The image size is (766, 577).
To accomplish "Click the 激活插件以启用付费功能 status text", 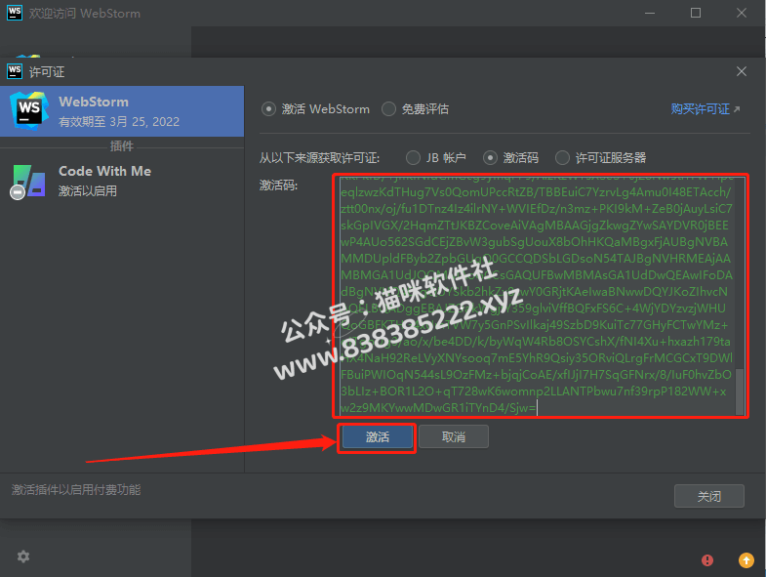I will [76, 489].
